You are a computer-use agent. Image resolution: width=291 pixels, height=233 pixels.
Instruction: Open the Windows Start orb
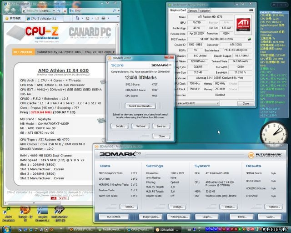pos(6,229)
